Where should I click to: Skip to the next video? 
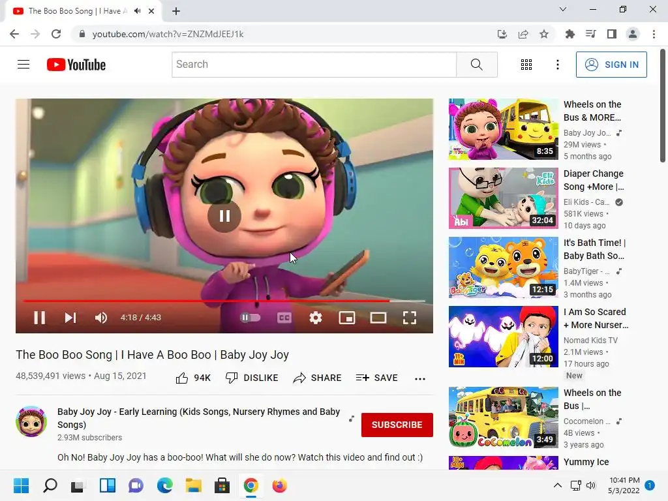(x=70, y=318)
